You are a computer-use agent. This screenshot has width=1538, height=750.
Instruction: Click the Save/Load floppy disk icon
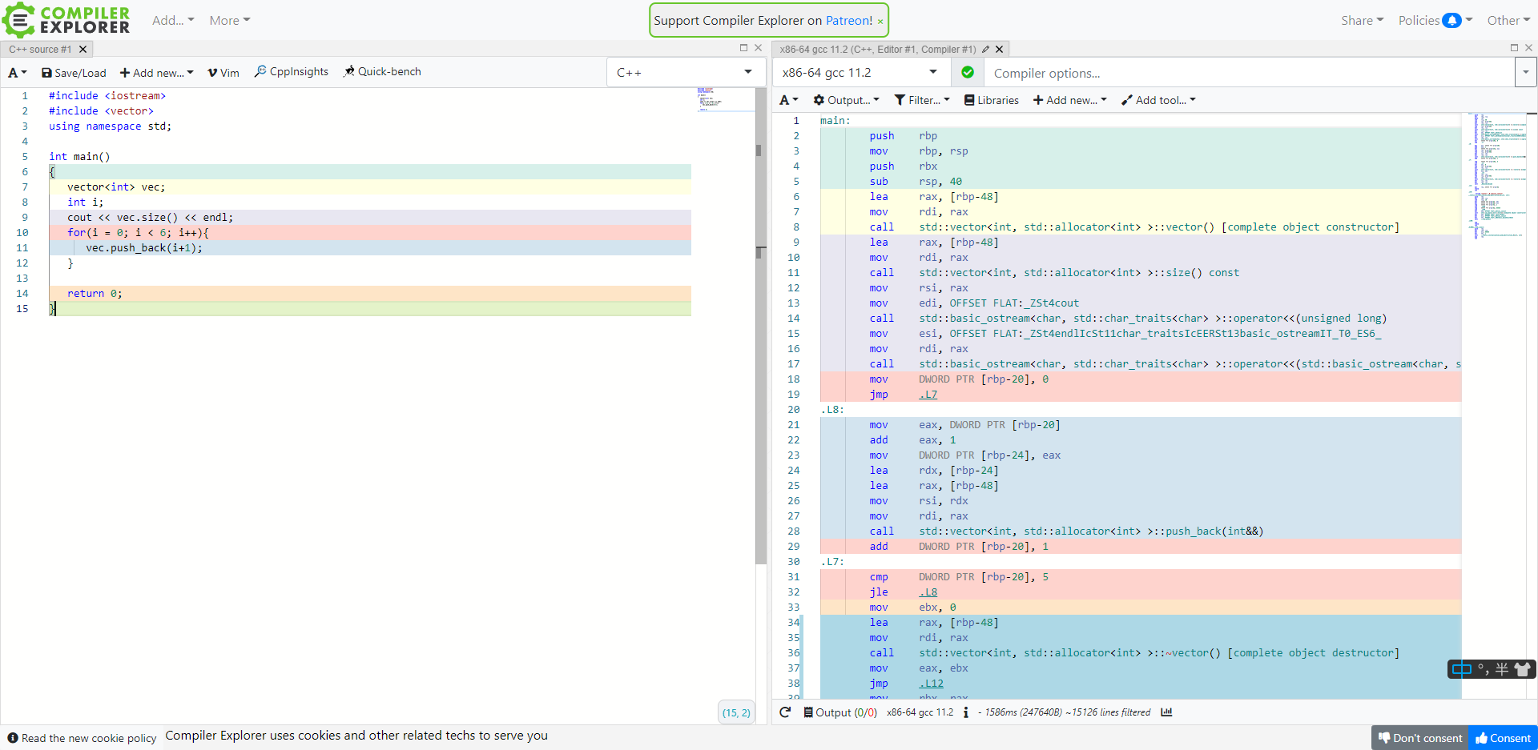[x=46, y=73]
